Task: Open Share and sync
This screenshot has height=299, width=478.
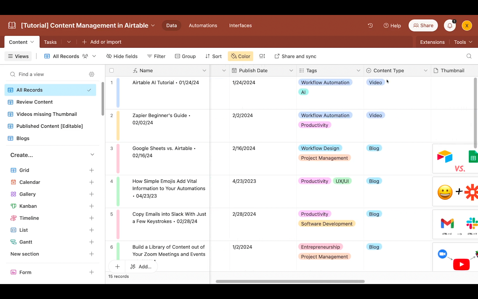Action: [x=295, y=56]
